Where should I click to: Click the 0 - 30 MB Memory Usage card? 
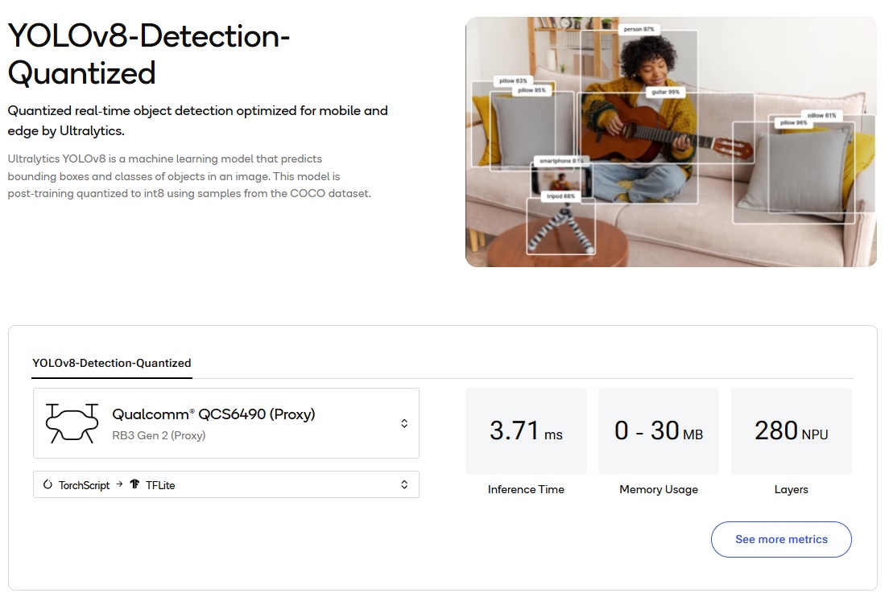tap(659, 431)
